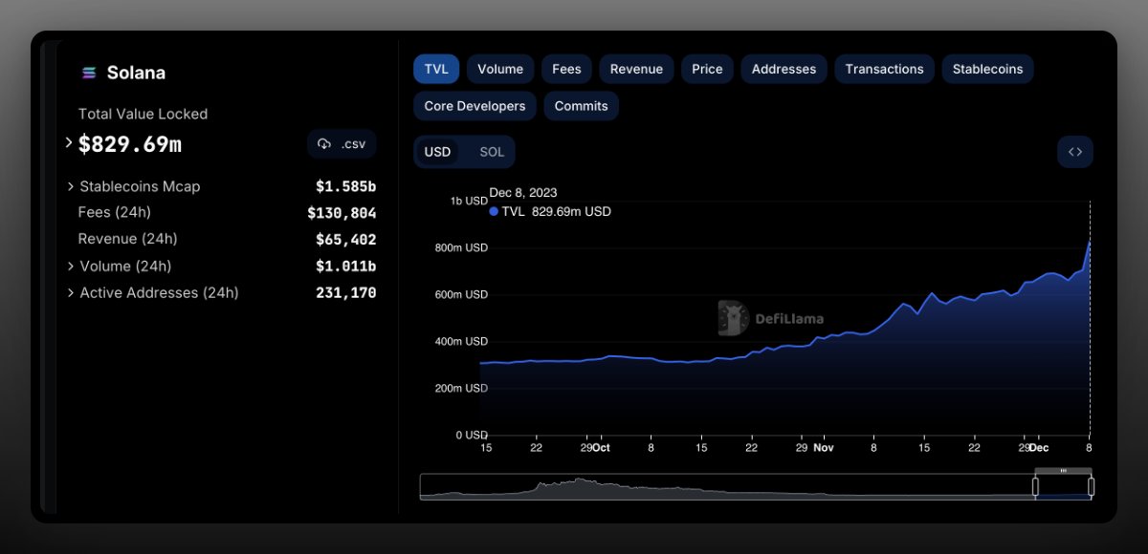Screen dimensions: 1148x554
Task: Click the Oct label on x-axis
Action: point(600,447)
